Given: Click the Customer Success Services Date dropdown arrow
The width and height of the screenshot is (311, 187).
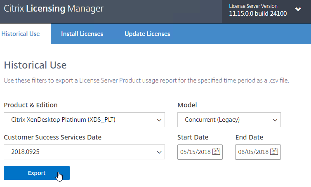Looking at the screenshot, I should point(159,152).
